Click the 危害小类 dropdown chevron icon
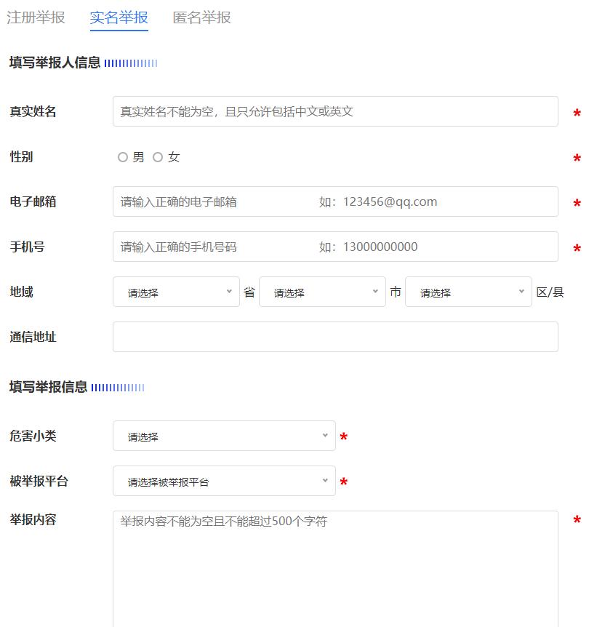The height and width of the screenshot is (627, 605). 326,436
